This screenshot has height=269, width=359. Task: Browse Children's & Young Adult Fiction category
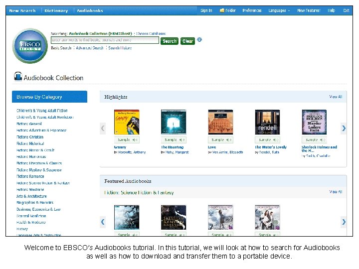pos(42,111)
